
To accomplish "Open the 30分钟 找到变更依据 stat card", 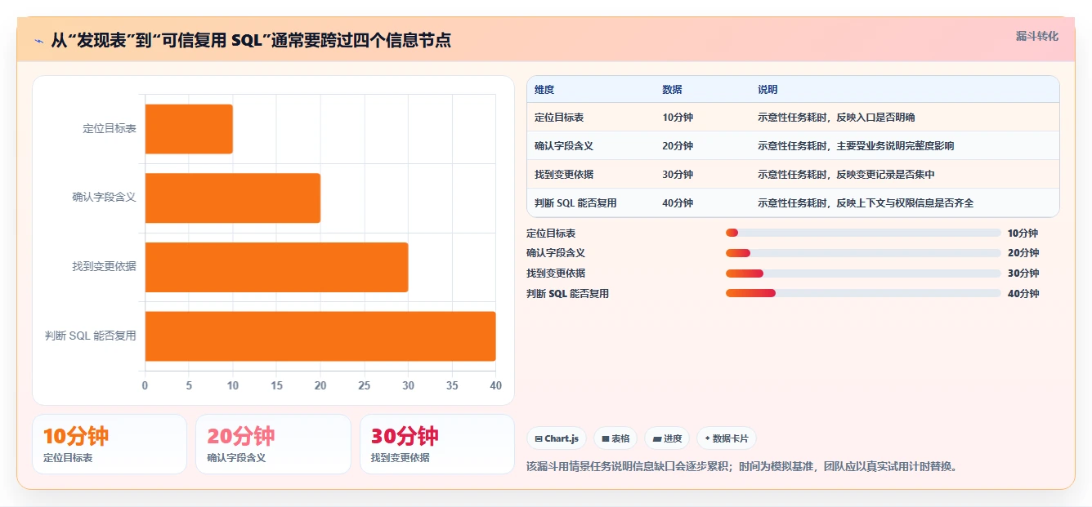I will tap(437, 444).
